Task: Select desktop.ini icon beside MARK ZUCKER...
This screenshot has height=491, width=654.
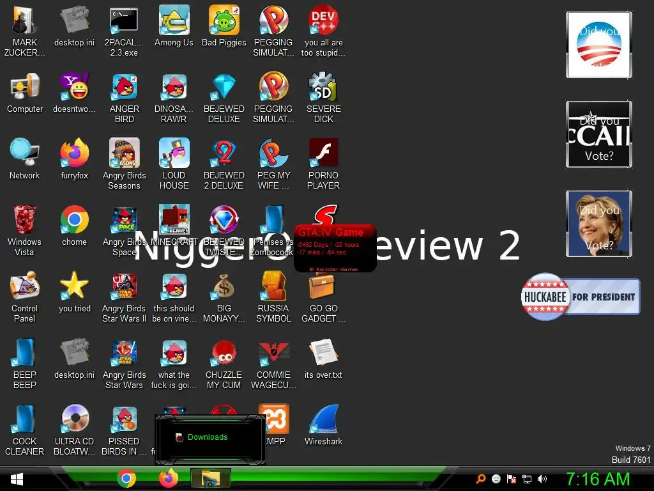Action: [74, 26]
